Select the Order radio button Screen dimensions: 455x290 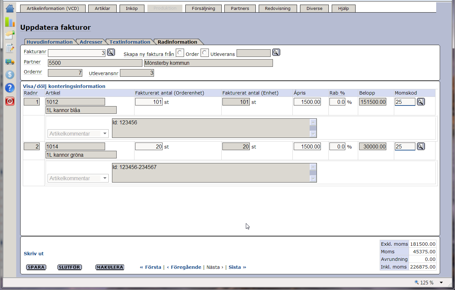pyautogui.click(x=180, y=53)
